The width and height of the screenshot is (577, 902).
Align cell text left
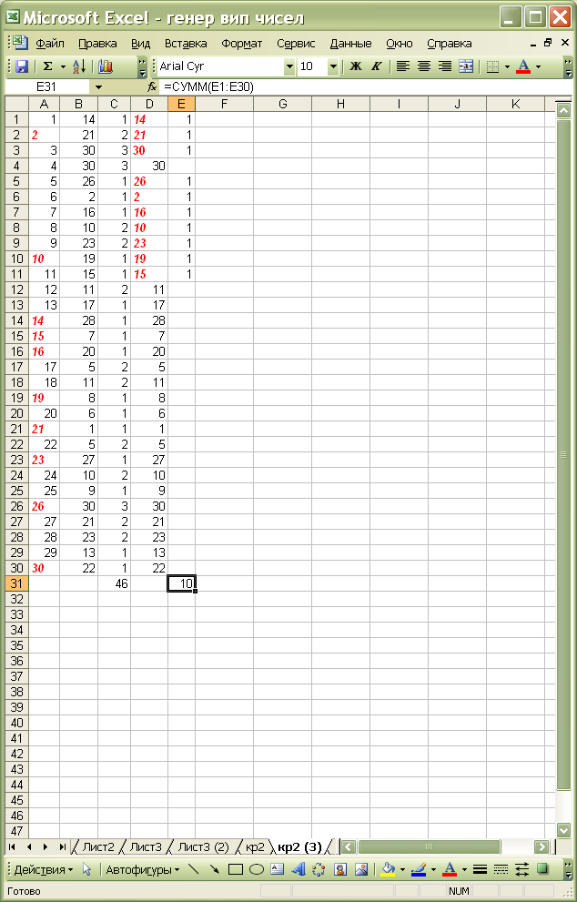pos(403,66)
